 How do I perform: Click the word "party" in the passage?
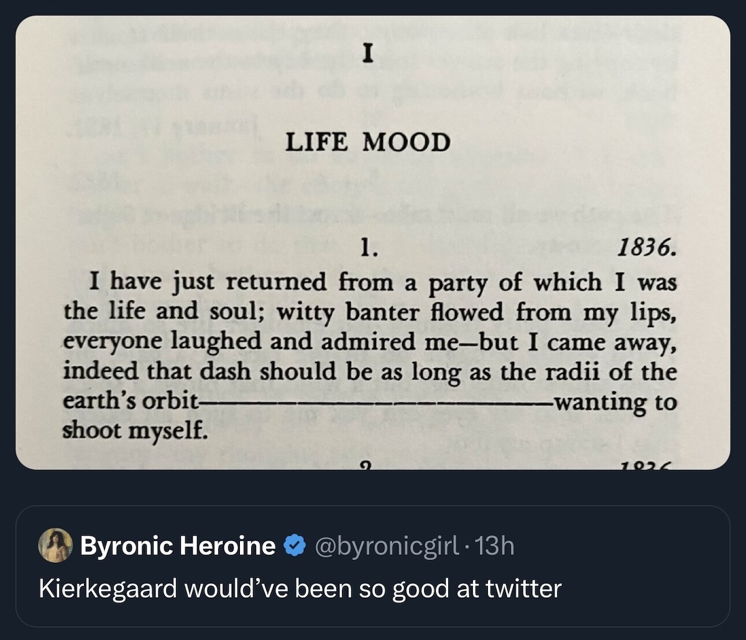click(459, 283)
